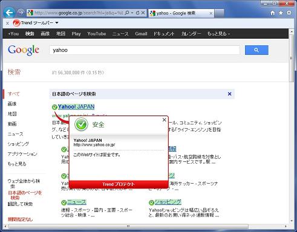Open the Tools gear icon
The height and width of the screenshot is (232, 297).
289,13
